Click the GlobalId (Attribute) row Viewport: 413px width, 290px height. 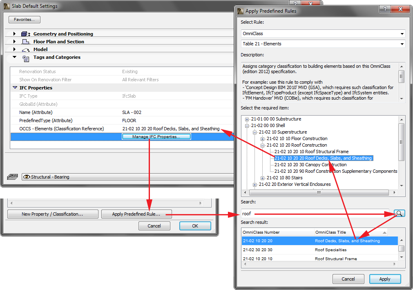[x=122, y=104]
